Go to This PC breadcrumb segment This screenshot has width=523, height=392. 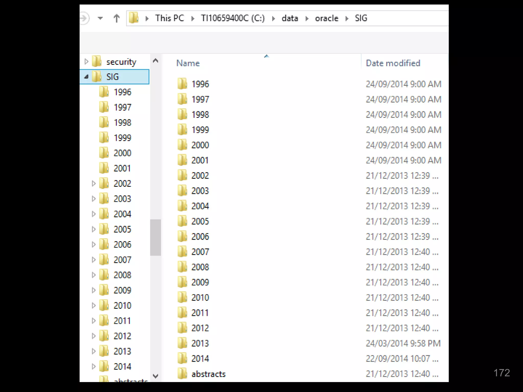[x=170, y=18]
